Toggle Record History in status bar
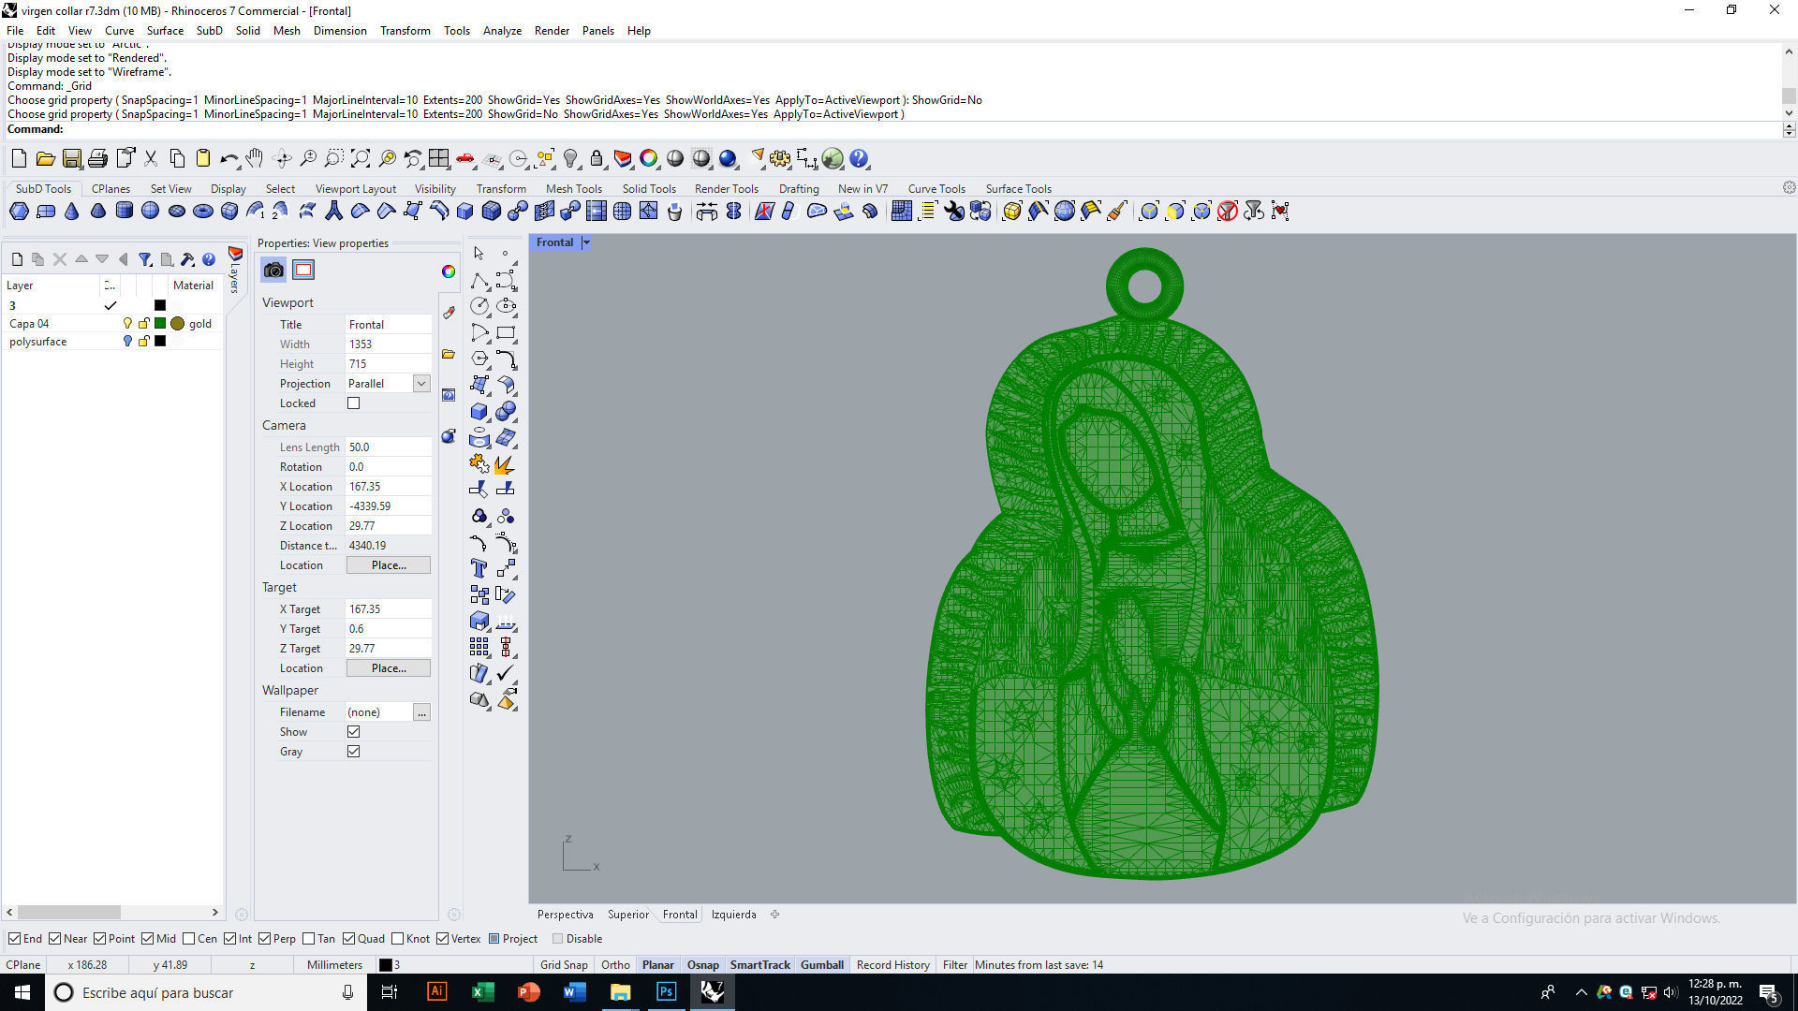The height and width of the screenshot is (1011, 1798). (893, 965)
